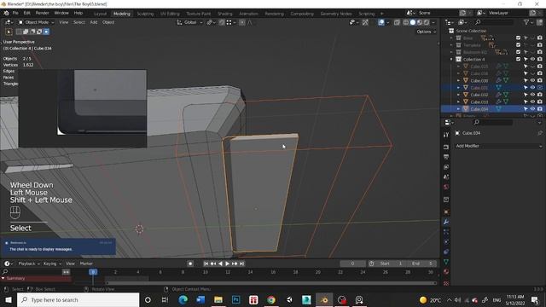Open the Global transform orientation dropdown
Screen dimensions: 546x307
pos(189,22)
